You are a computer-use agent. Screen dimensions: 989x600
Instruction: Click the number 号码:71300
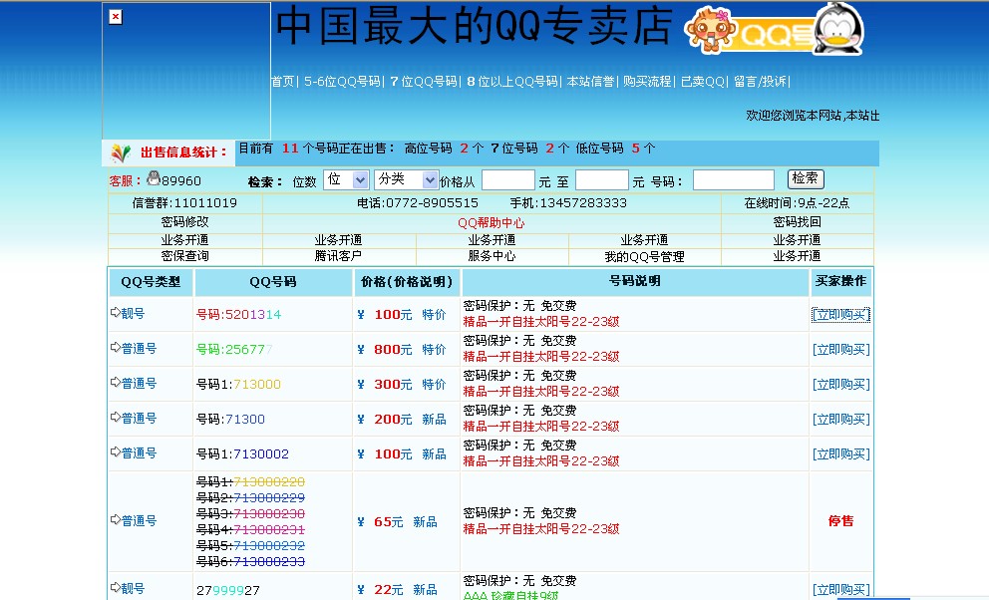[x=231, y=420]
